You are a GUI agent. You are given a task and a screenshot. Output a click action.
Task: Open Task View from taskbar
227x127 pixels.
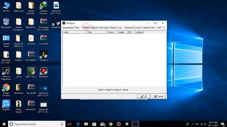(70, 124)
